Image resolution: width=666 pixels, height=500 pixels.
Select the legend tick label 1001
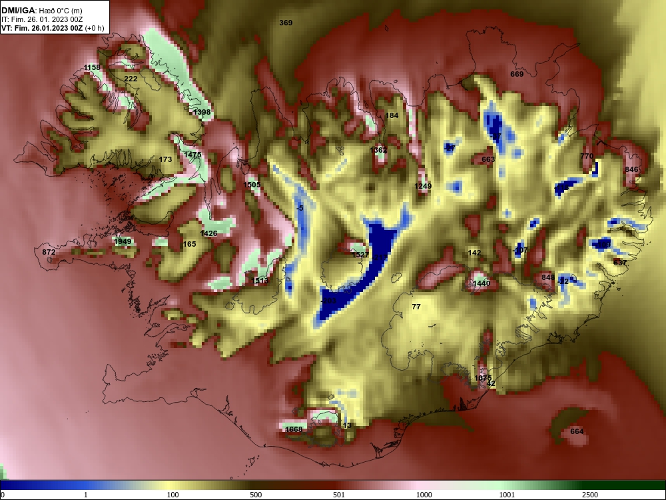point(507,495)
